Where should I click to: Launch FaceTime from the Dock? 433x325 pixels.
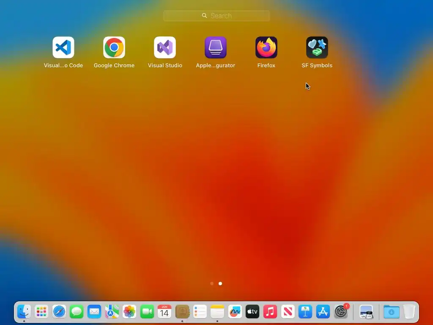pos(147,312)
